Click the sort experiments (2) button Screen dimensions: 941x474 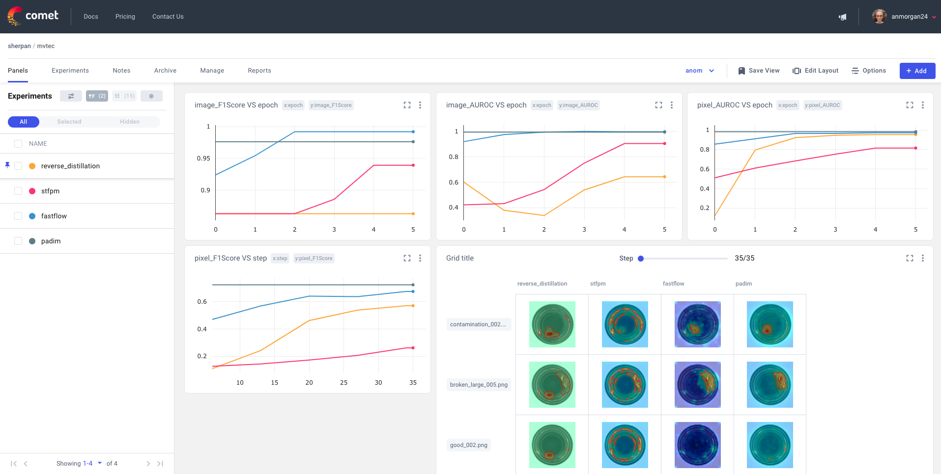97,96
